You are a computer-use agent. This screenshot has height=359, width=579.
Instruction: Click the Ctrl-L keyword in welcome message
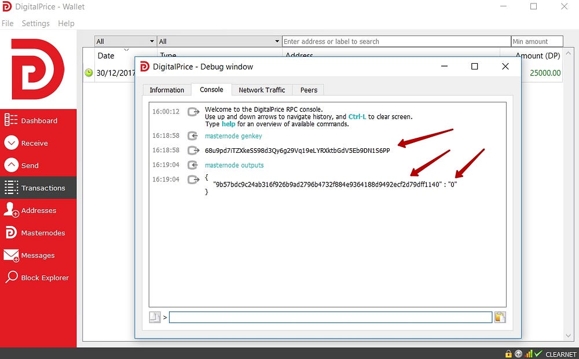click(357, 117)
